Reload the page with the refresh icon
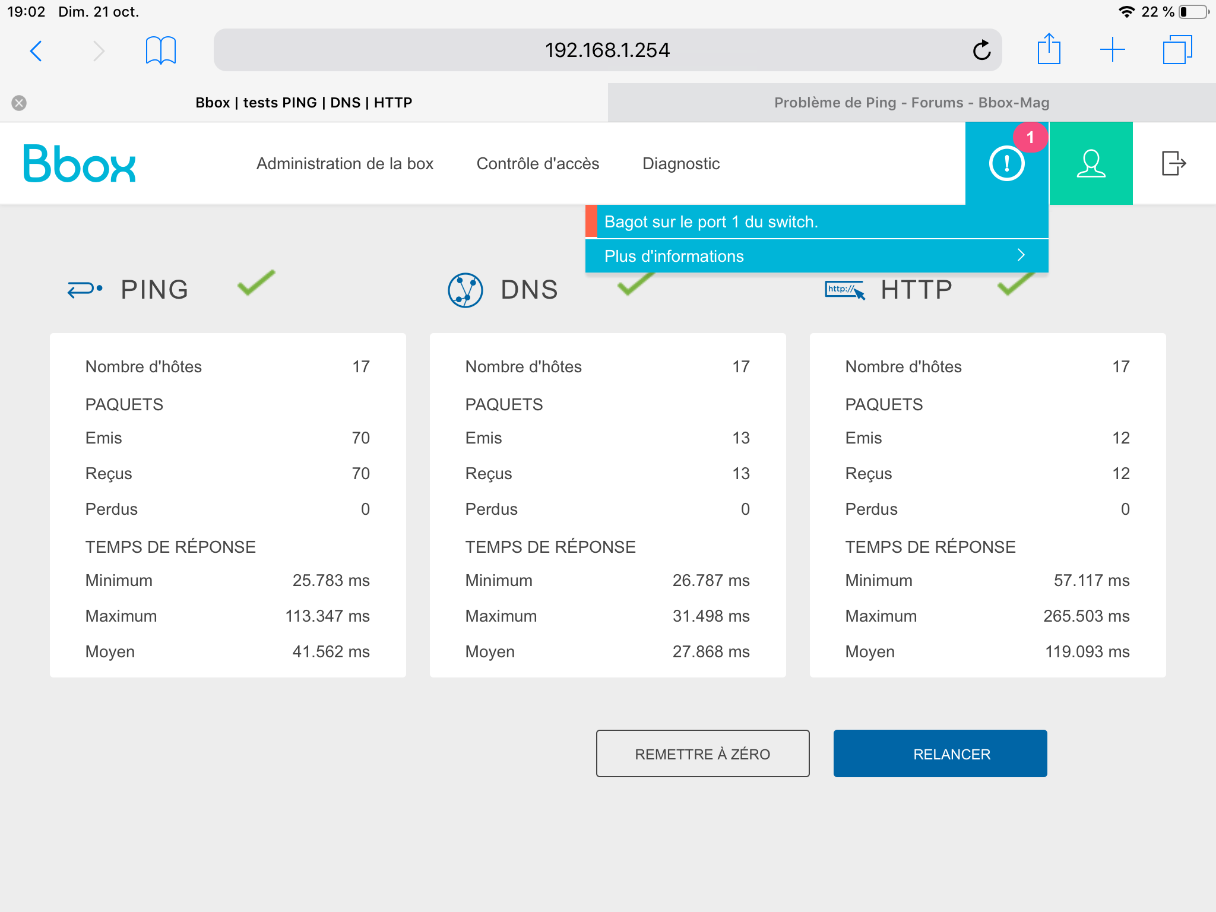The image size is (1216, 912). tap(981, 50)
